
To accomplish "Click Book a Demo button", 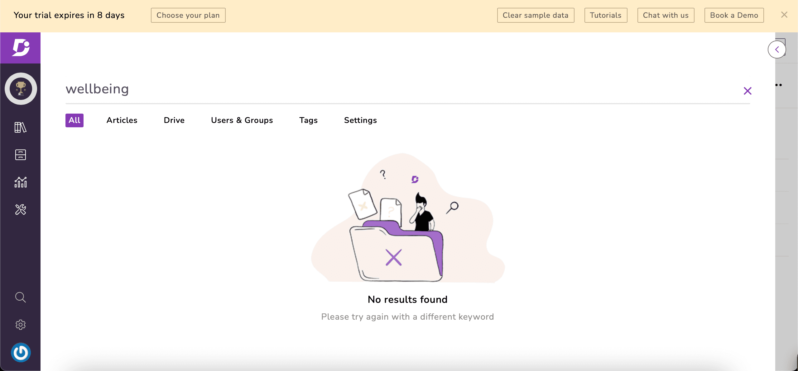I will click(734, 15).
